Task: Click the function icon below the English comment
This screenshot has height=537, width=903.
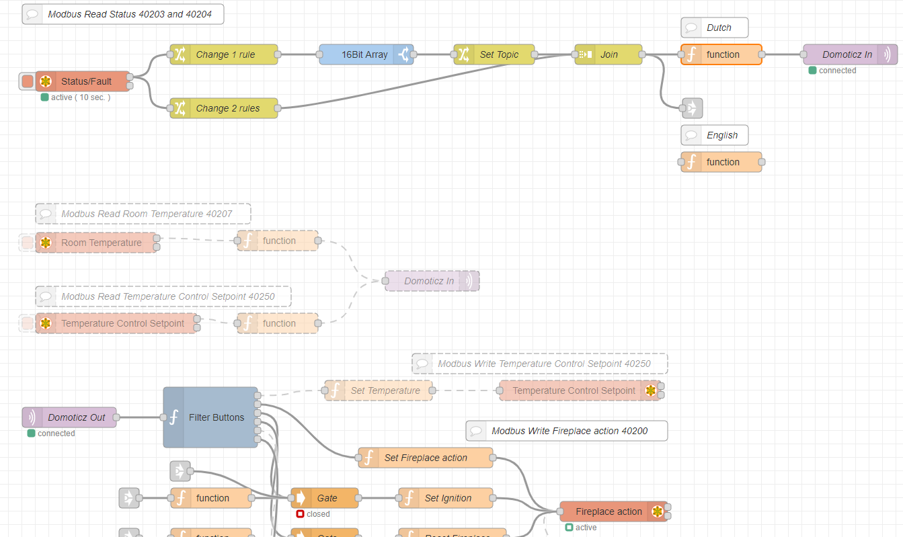Action: (x=691, y=162)
